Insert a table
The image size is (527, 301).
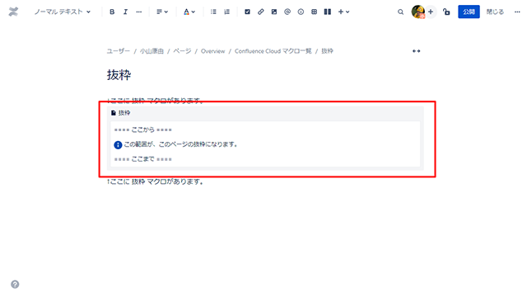314,12
